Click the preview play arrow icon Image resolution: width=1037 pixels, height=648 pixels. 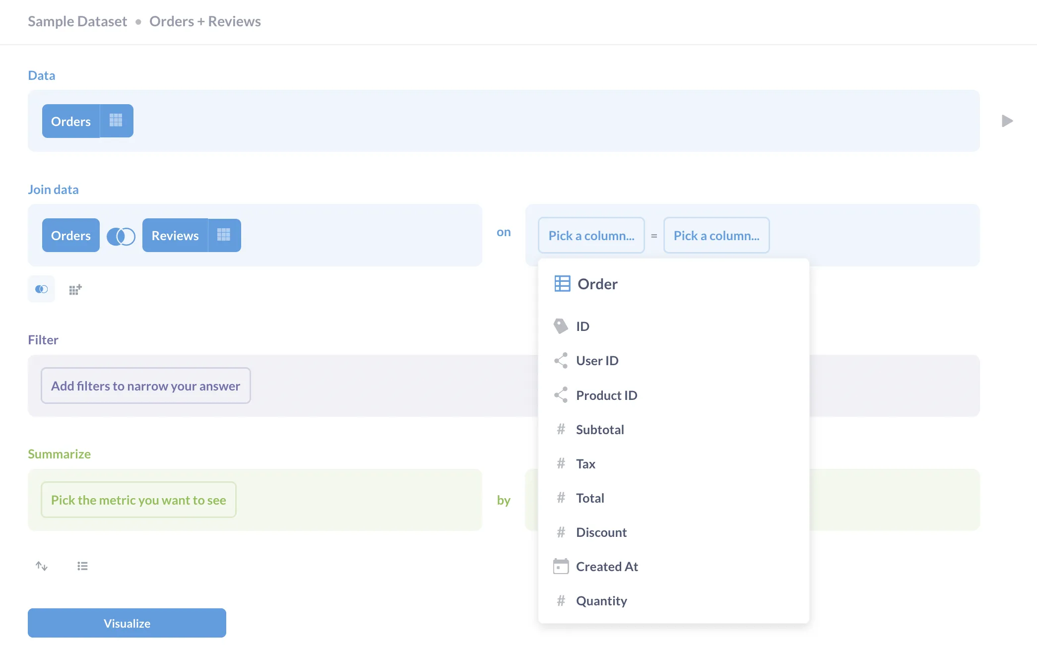(1007, 121)
